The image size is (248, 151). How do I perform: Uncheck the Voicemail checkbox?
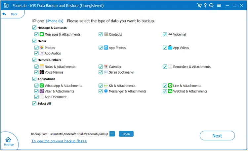click(165, 34)
